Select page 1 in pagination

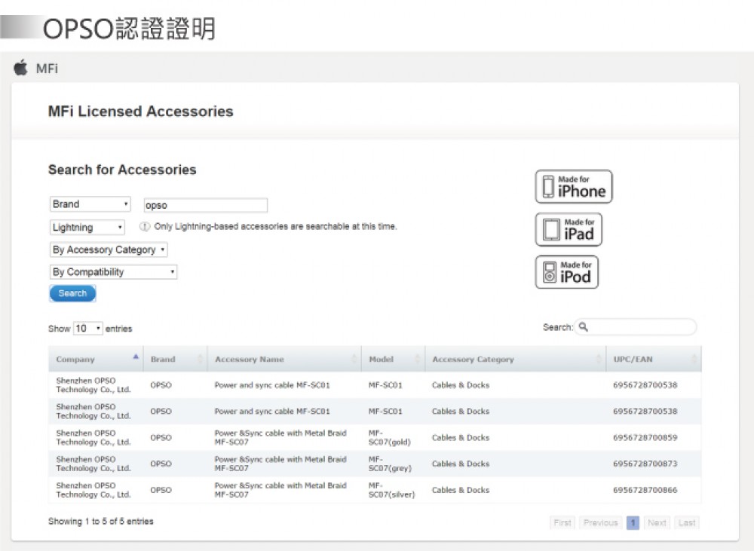633,522
